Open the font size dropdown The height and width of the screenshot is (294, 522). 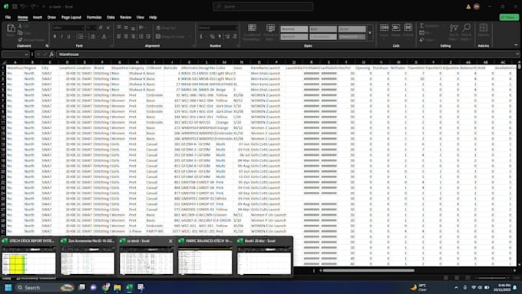95,28
